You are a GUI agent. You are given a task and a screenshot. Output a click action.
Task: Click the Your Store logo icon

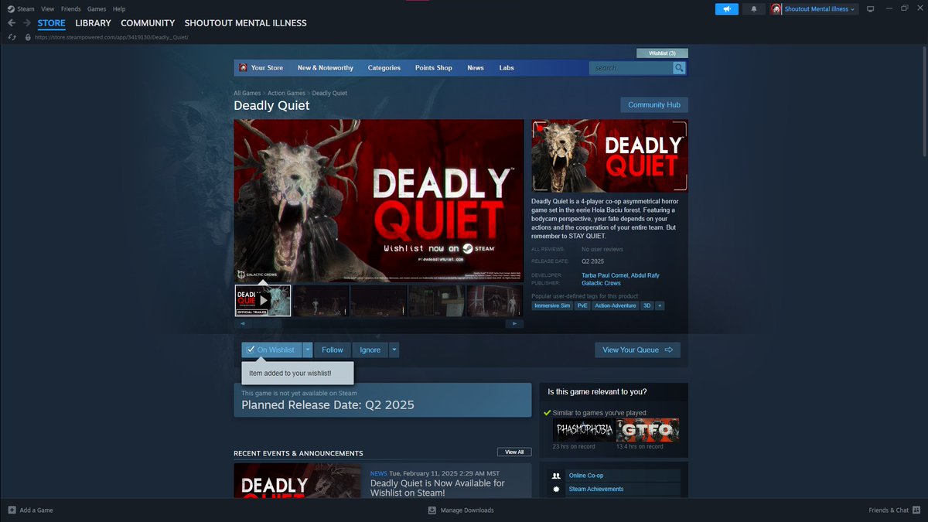(x=243, y=68)
